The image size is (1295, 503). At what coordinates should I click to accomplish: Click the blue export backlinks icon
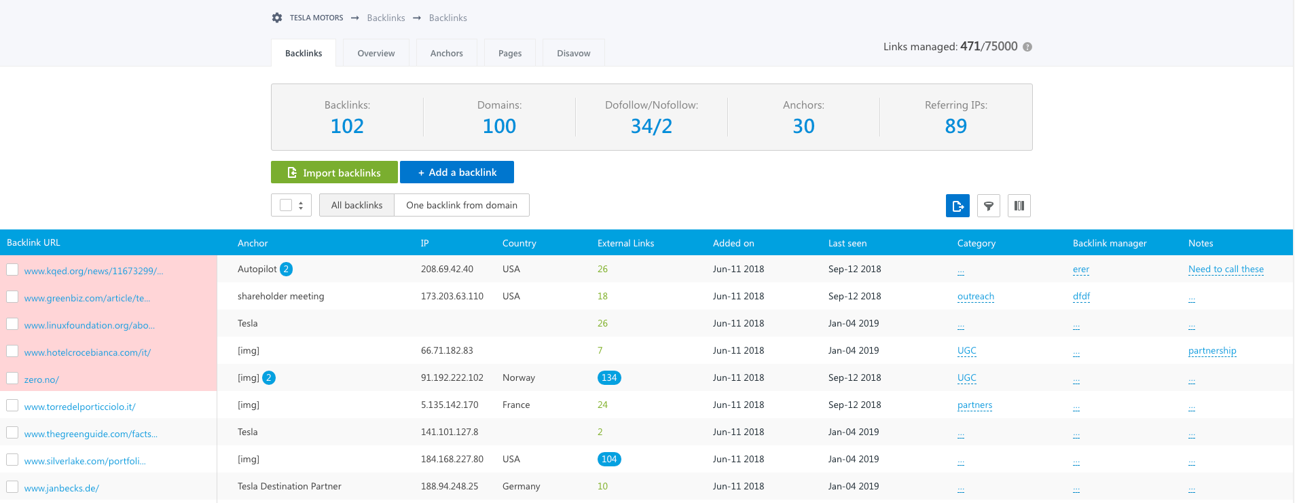click(x=957, y=206)
